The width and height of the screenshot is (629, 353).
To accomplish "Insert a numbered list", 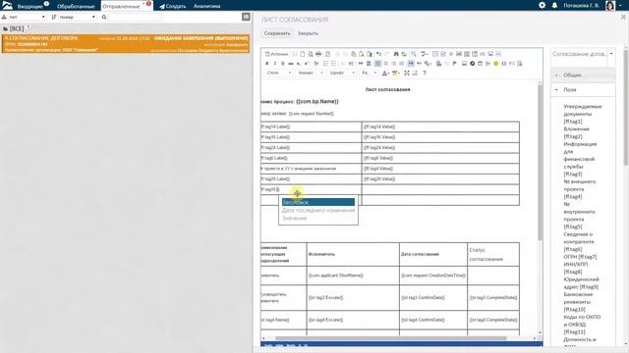I will 325,63.
